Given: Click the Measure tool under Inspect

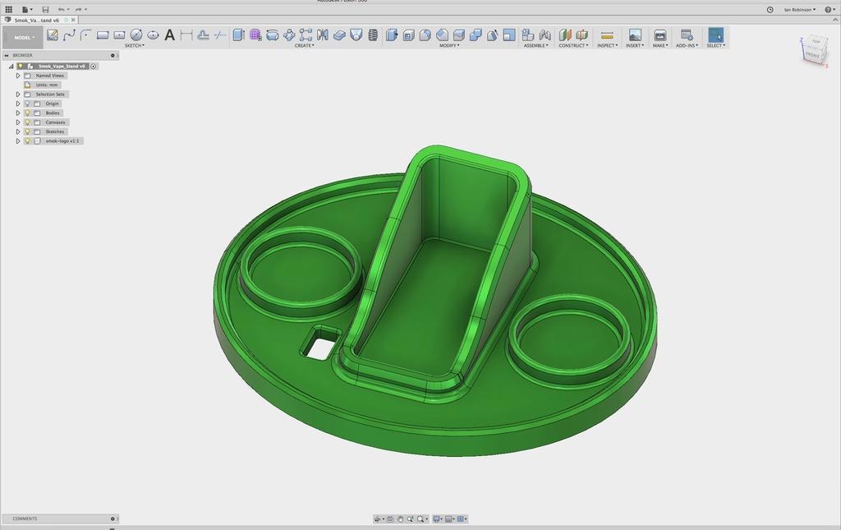Looking at the screenshot, I should pos(607,35).
